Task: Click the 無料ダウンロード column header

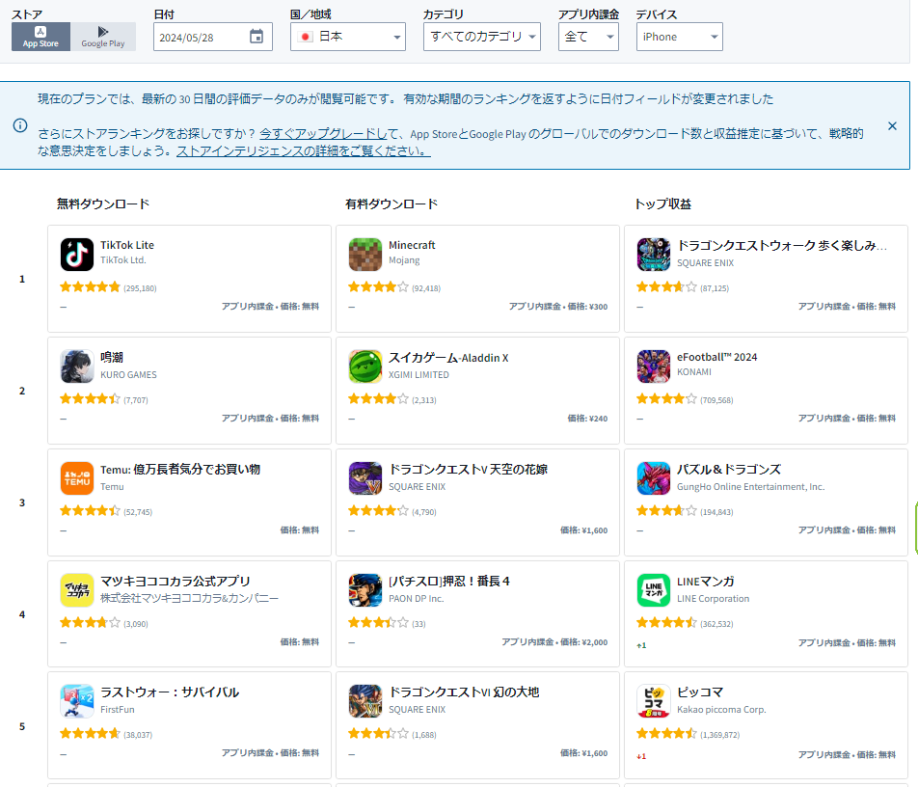Action: tap(103, 204)
